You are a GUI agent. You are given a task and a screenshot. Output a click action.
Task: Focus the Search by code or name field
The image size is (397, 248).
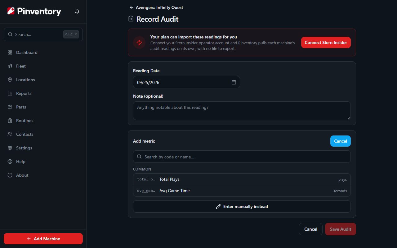pyautogui.click(x=242, y=157)
